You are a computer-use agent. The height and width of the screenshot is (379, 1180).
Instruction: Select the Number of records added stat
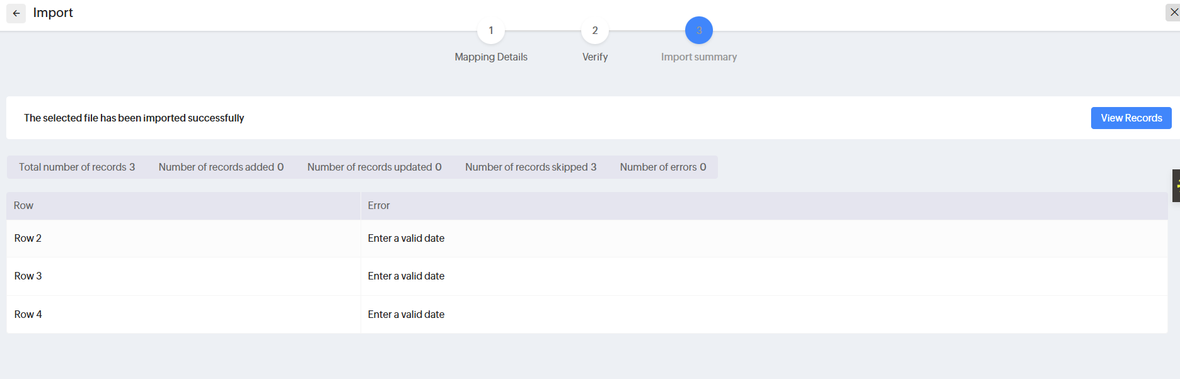tap(221, 167)
